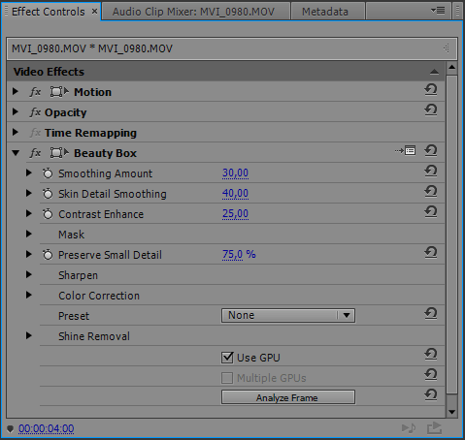Reset Skin Detail Smoothing parameter
The width and height of the screenshot is (465, 440).
[x=431, y=192]
